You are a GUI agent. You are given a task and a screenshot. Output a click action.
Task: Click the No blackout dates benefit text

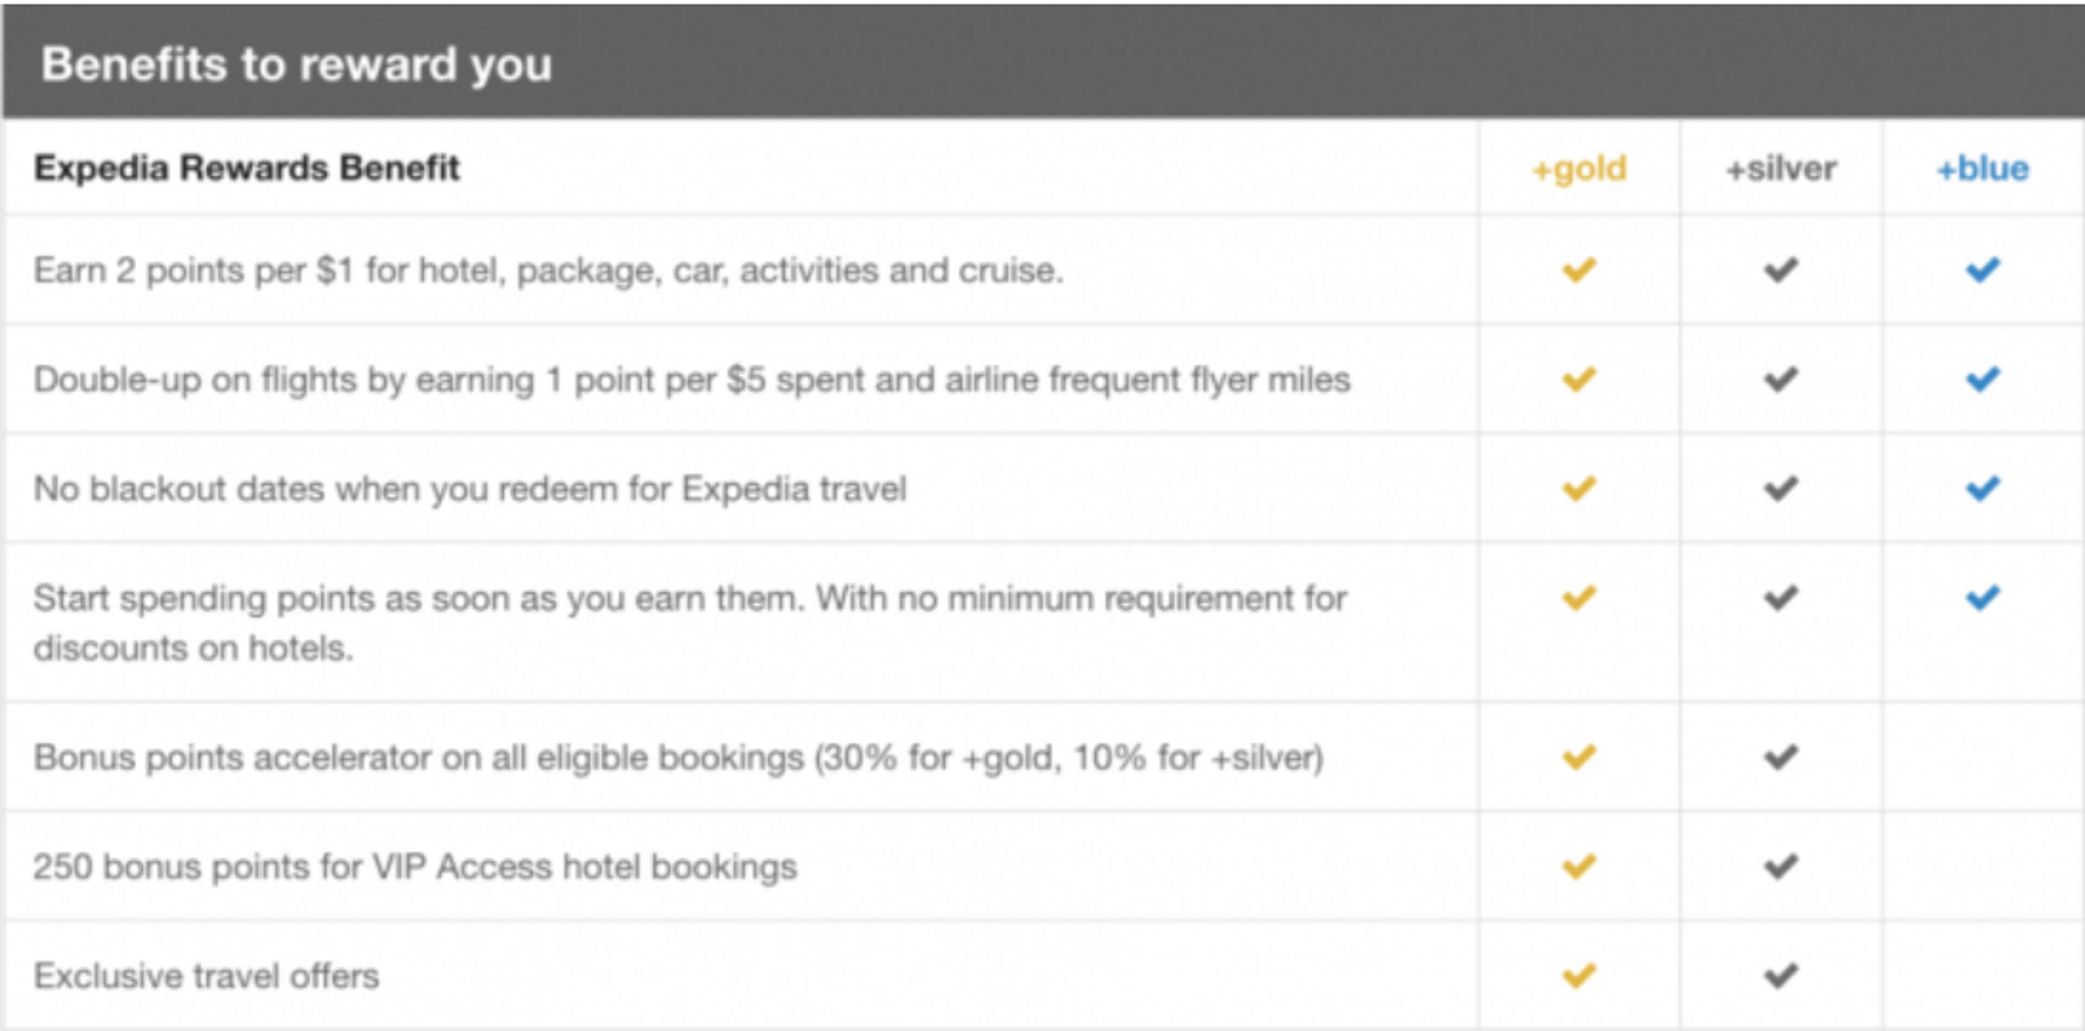tap(470, 489)
